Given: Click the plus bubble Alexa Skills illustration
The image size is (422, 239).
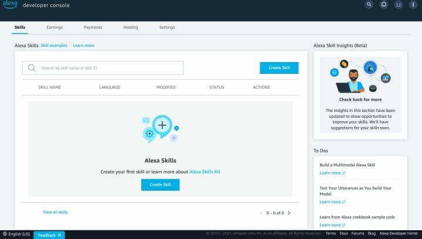Looking at the screenshot, I should [161, 129].
